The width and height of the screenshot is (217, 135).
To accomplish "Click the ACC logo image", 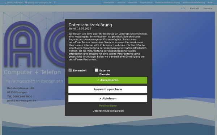I will pyautogui.click(x=35, y=44).
